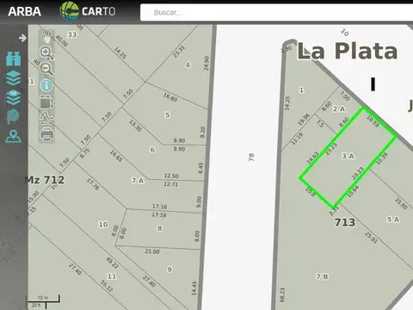Click the block number 713 label
Screen dimensions: 413x310
point(345,222)
